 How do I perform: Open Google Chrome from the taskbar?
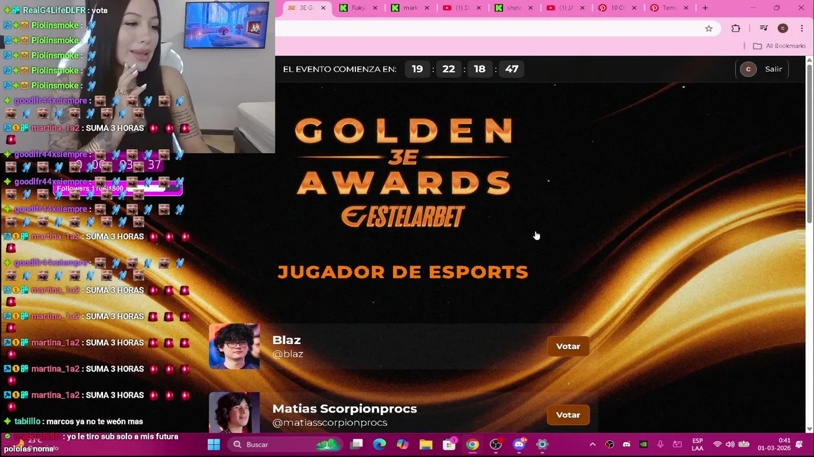pyautogui.click(x=472, y=444)
